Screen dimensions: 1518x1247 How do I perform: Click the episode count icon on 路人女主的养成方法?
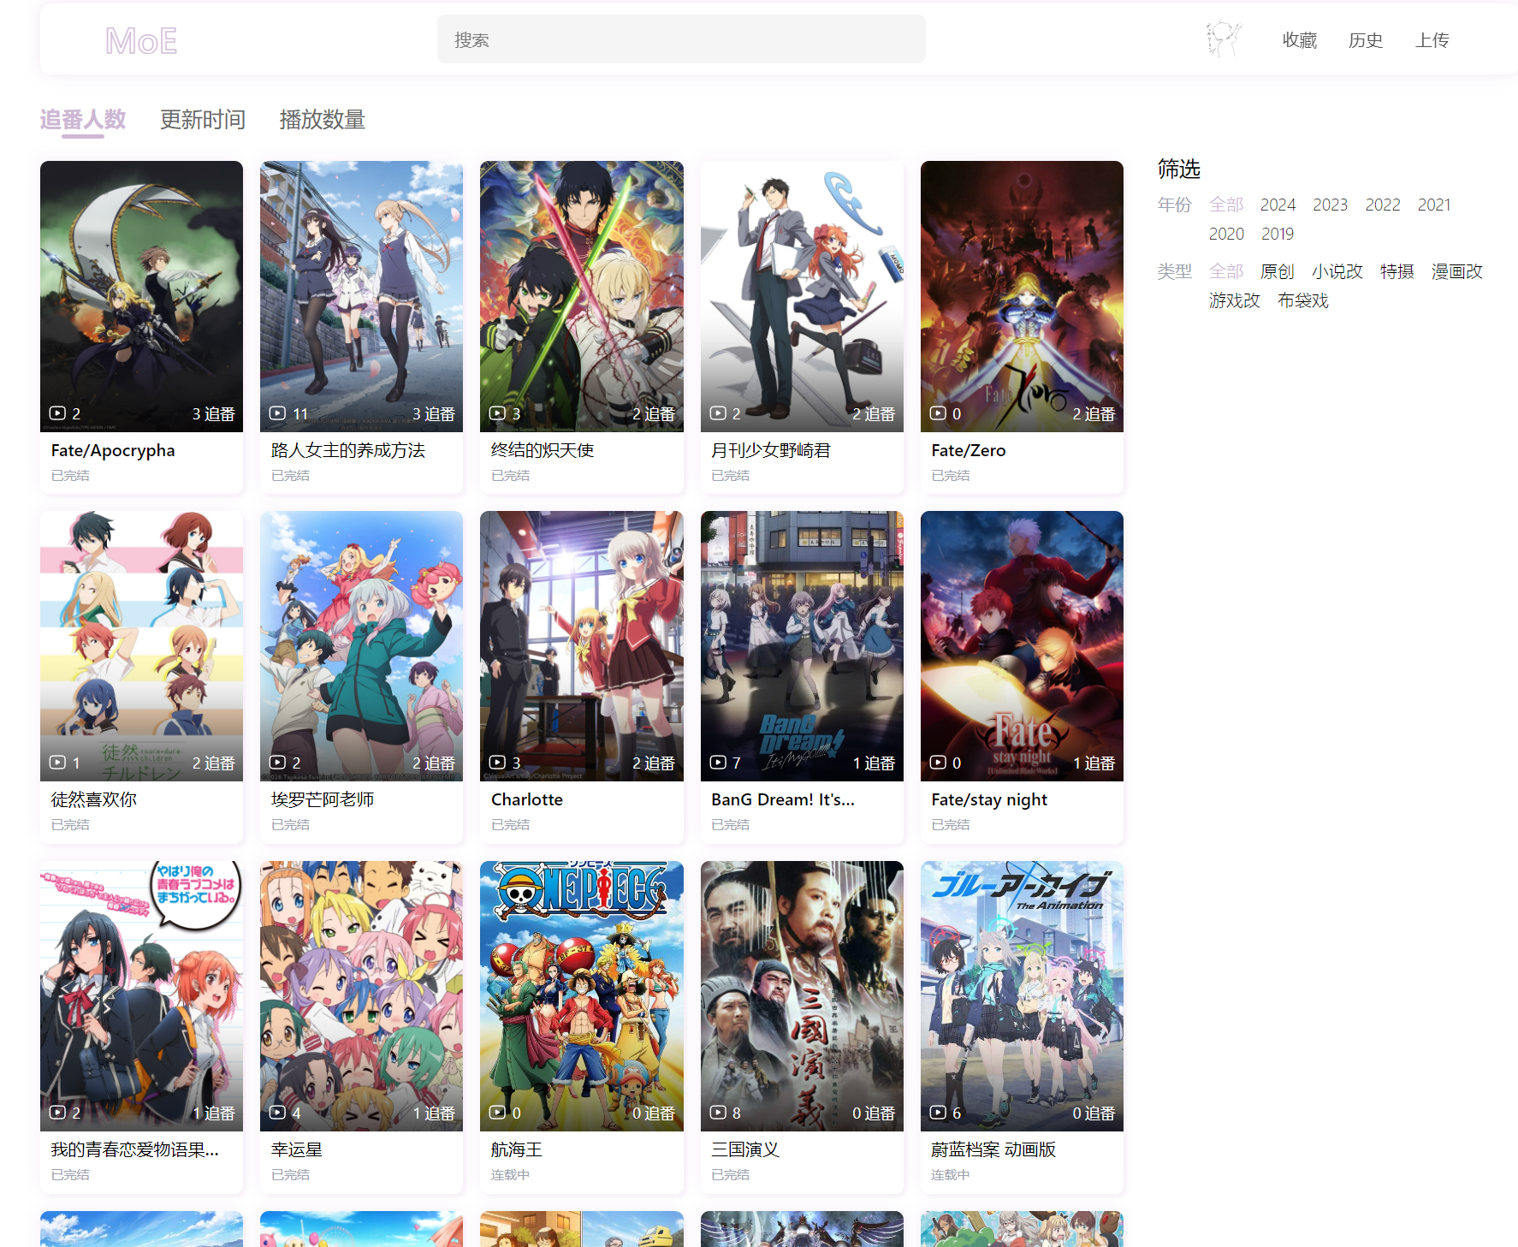tap(277, 413)
